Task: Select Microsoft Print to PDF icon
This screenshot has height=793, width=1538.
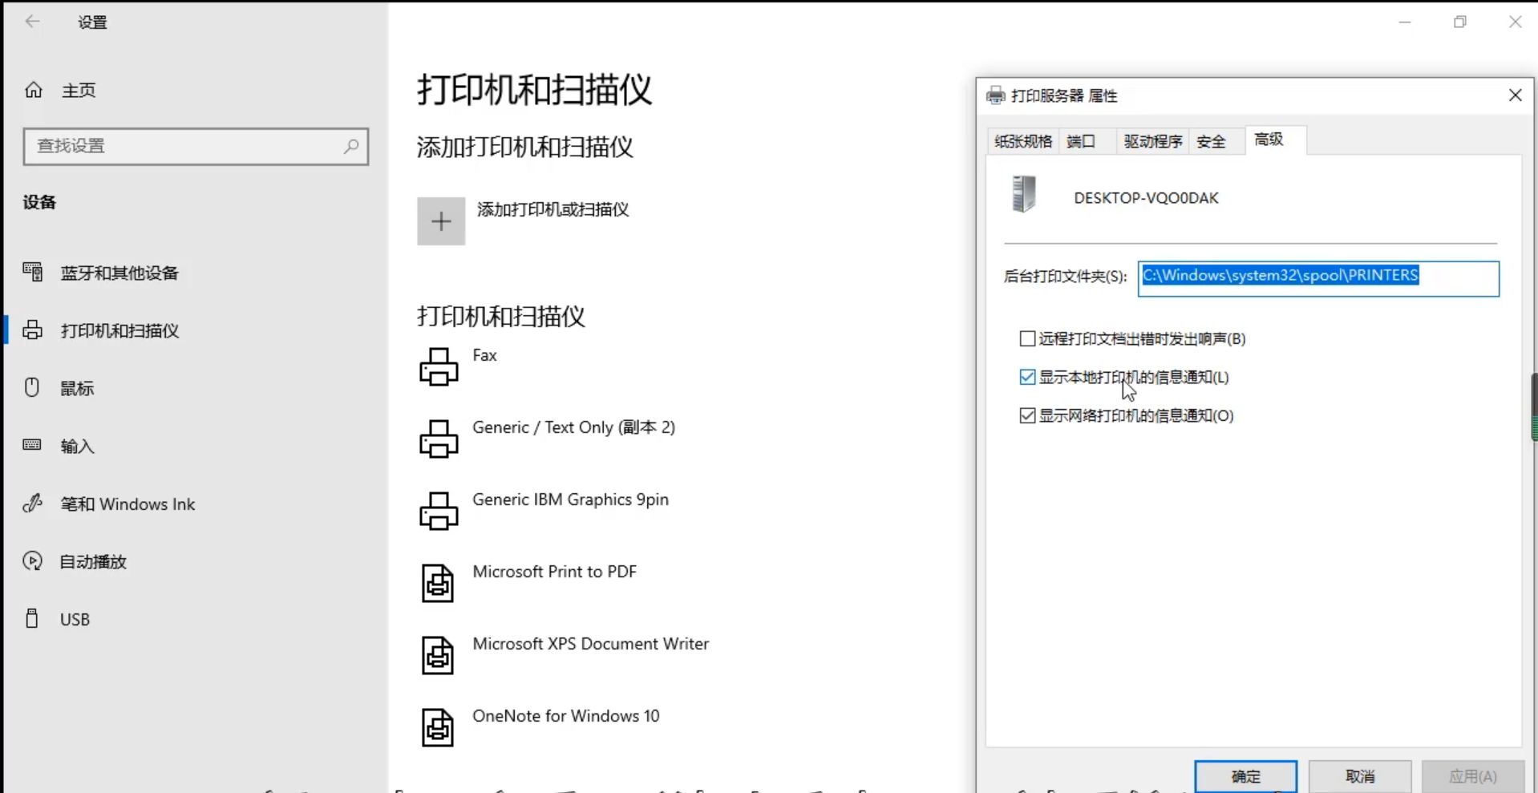Action: 438,583
